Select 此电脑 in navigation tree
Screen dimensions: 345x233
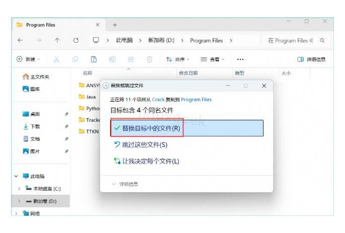[33, 176]
